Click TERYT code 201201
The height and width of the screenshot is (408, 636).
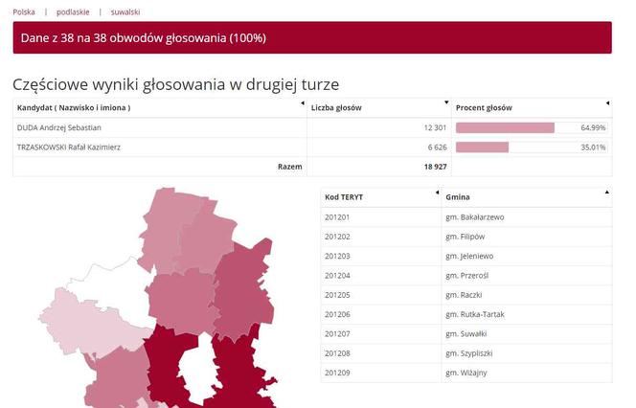coord(337,217)
